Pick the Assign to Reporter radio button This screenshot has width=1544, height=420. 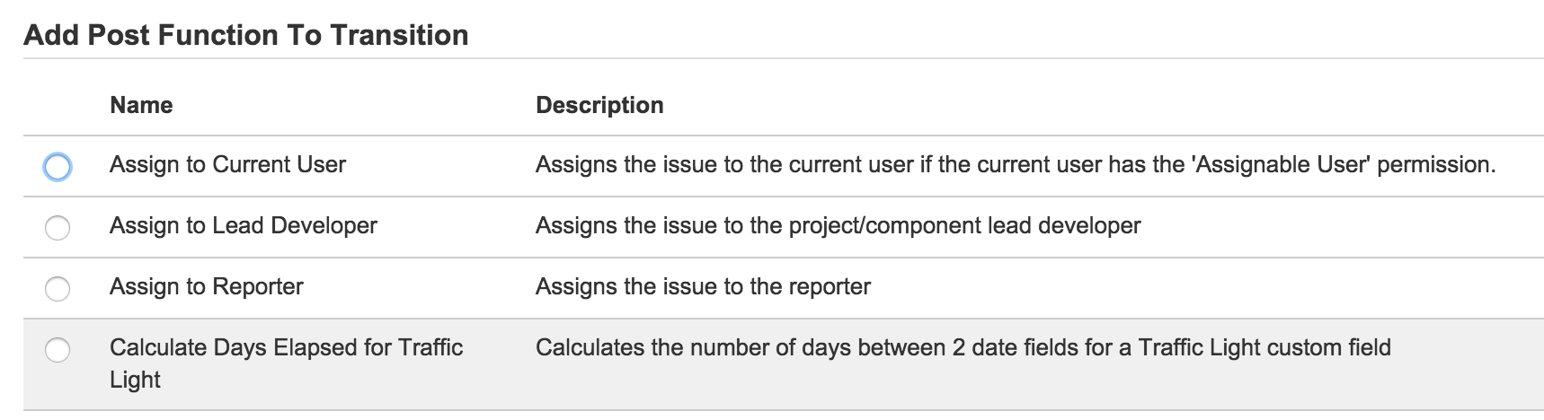tap(58, 289)
